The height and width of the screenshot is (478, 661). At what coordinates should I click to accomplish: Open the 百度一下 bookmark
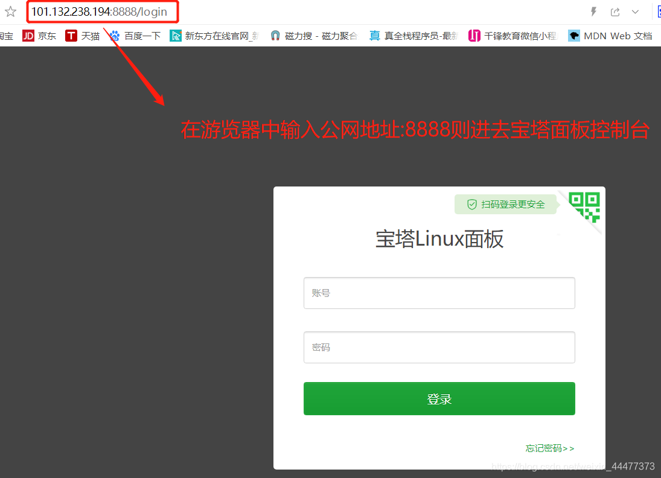tap(135, 36)
